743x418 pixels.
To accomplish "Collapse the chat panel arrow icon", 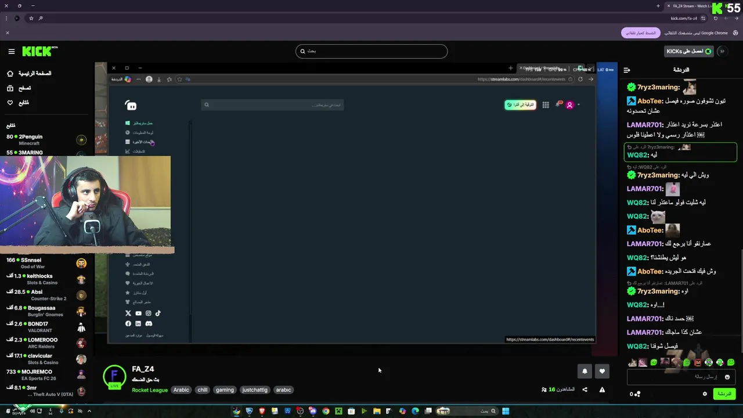I will (627, 70).
